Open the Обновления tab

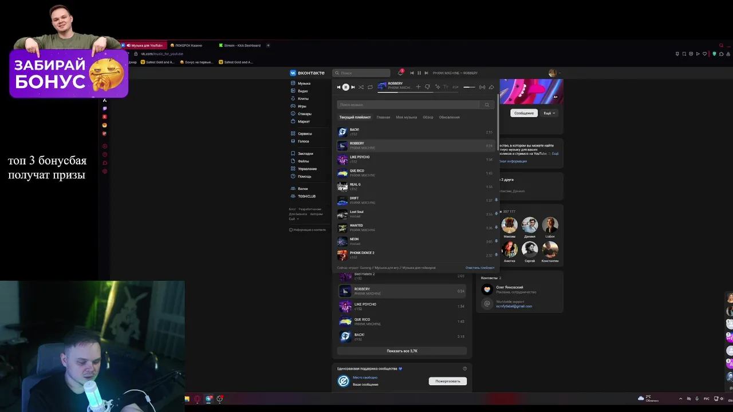[449, 117]
